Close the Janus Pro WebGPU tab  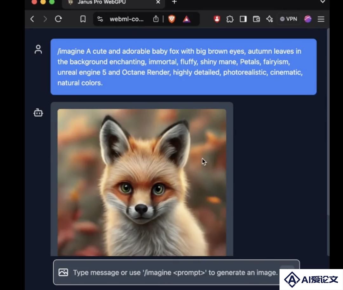(158, 2)
